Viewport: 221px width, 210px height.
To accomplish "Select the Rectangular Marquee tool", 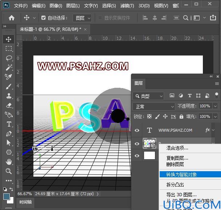I will coord(9,49).
